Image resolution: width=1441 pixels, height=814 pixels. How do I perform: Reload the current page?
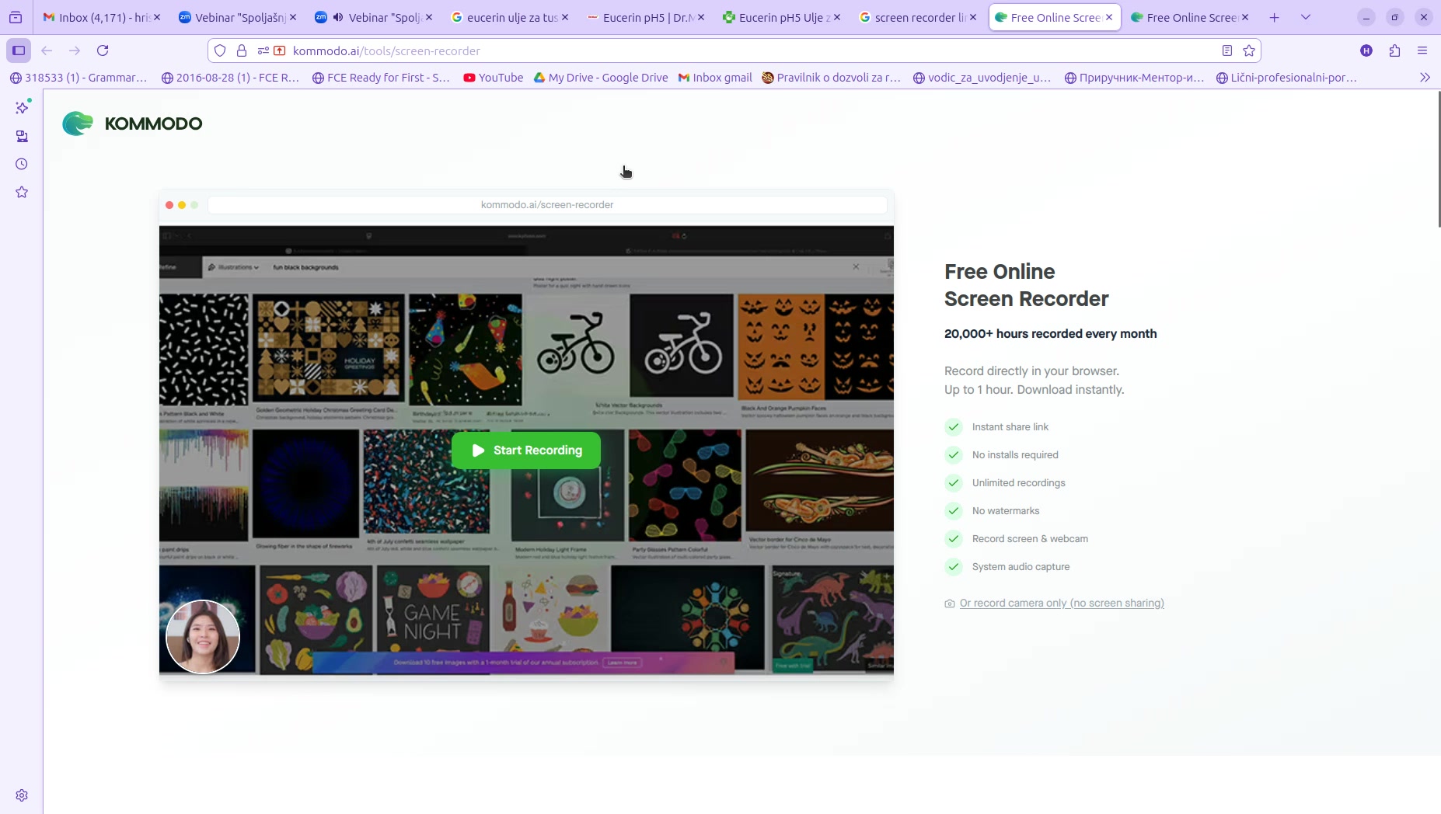click(103, 50)
